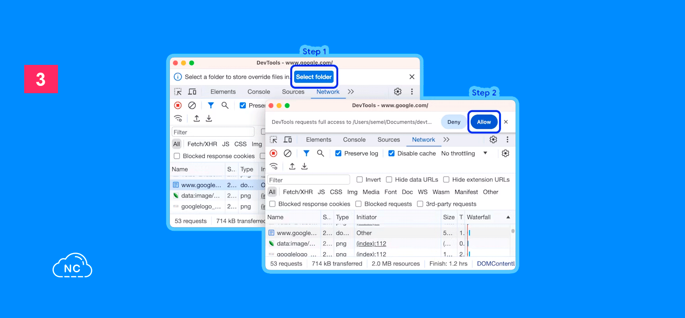Toggle filter funnel icon in Step 2 window
The image size is (685, 318).
tap(306, 154)
